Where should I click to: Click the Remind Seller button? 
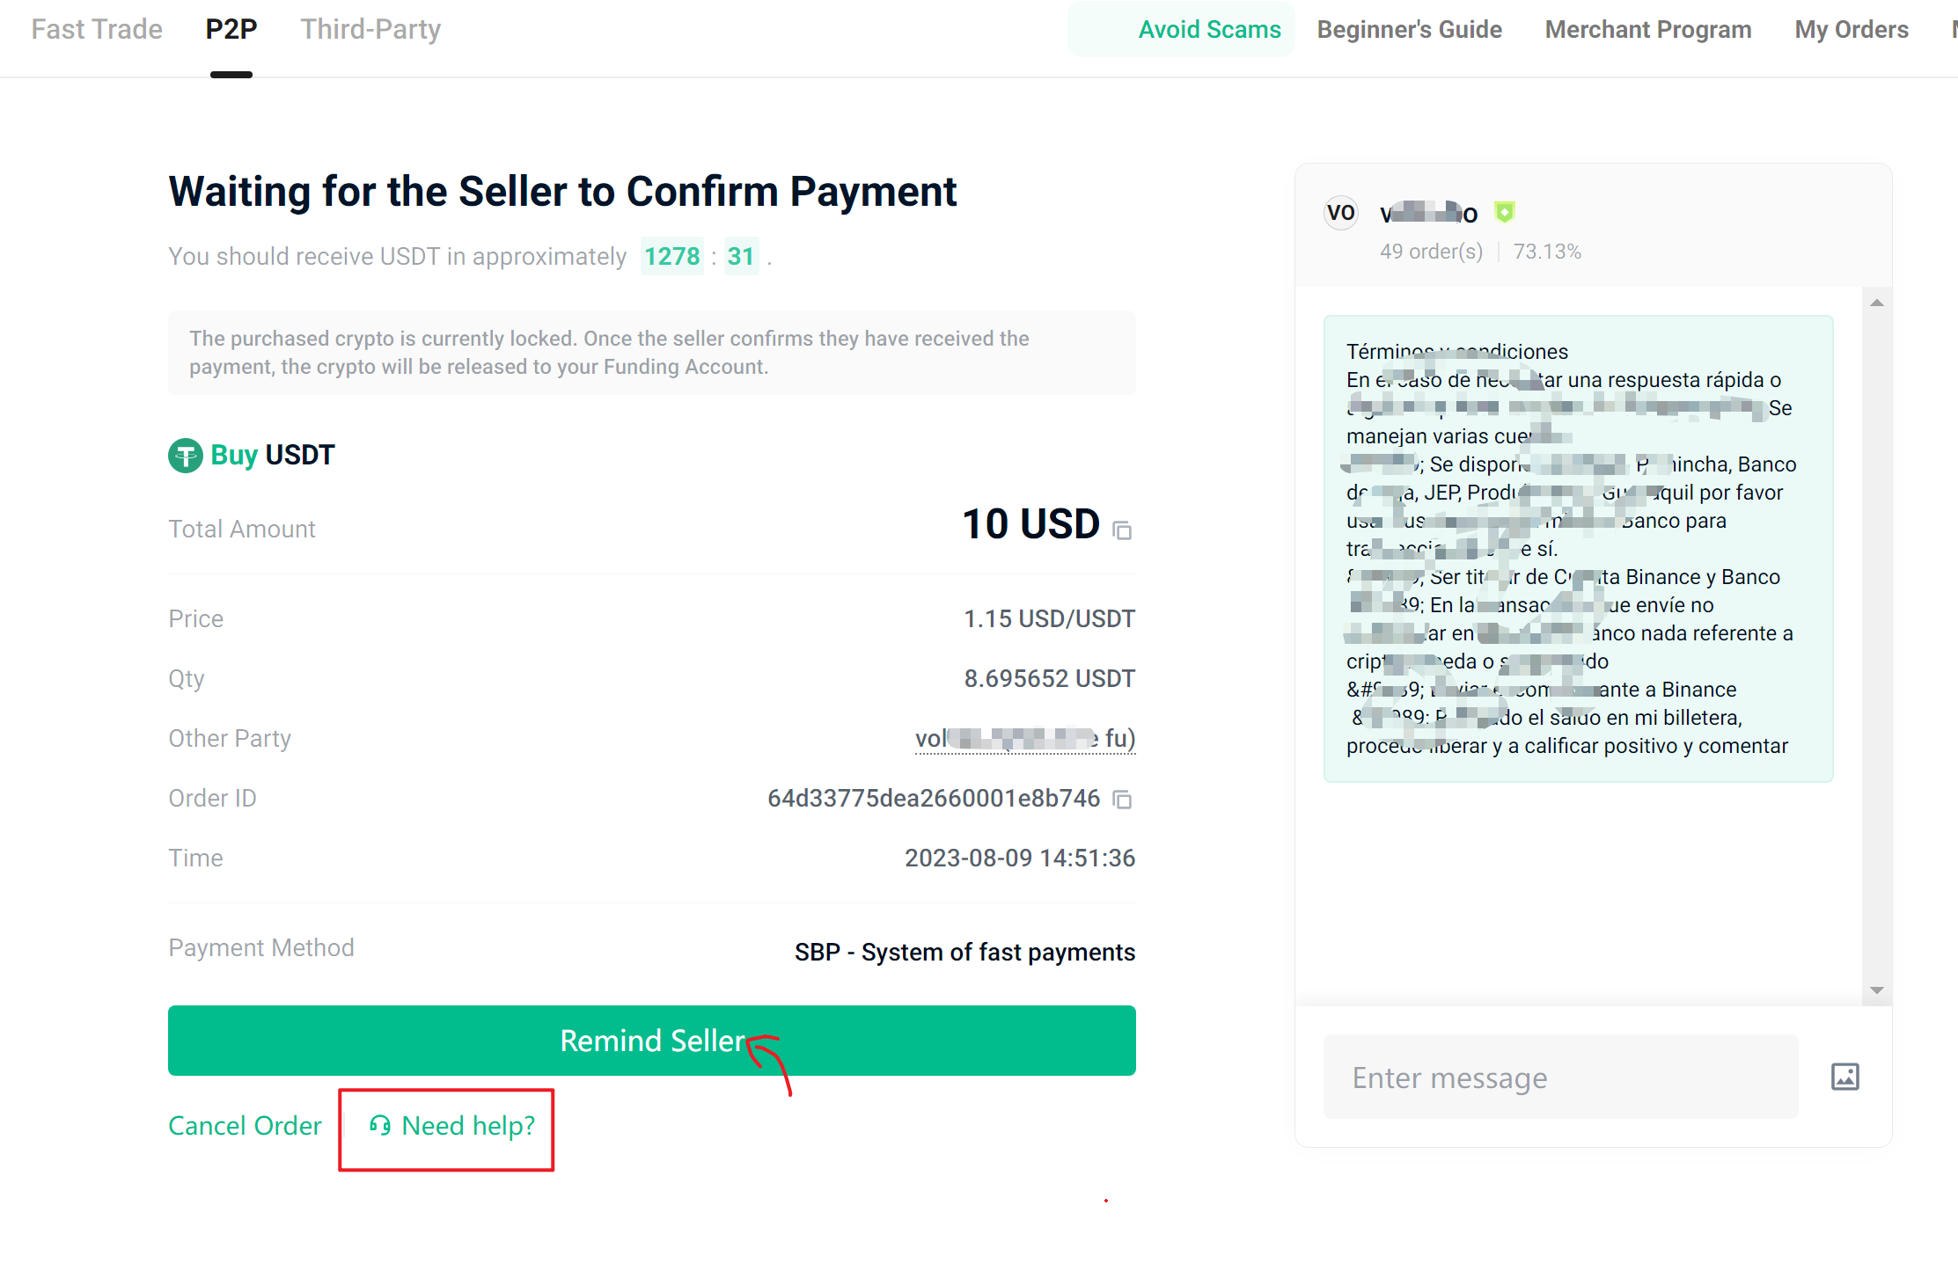pyautogui.click(x=651, y=1041)
